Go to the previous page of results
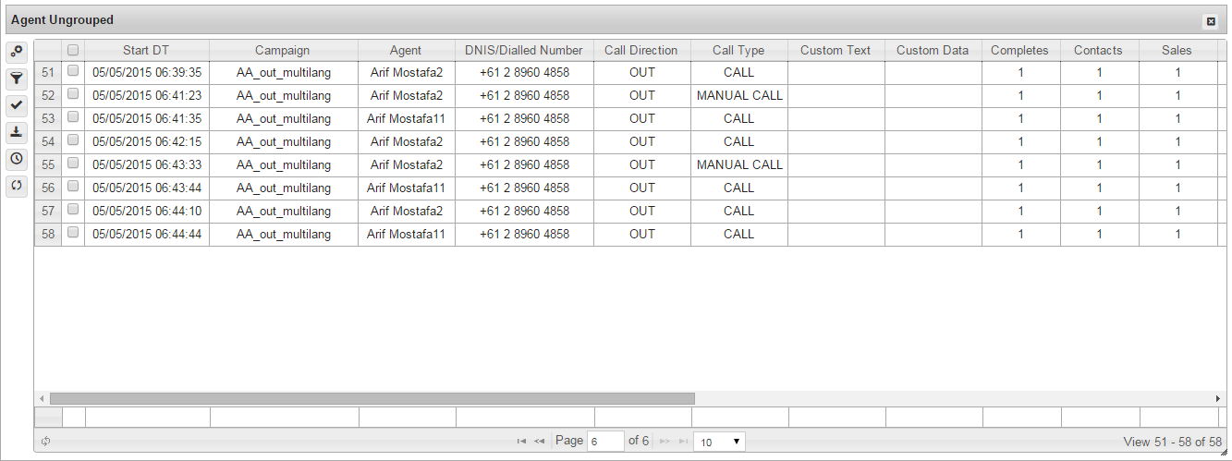The image size is (1232, 461). tap(540, 442)
